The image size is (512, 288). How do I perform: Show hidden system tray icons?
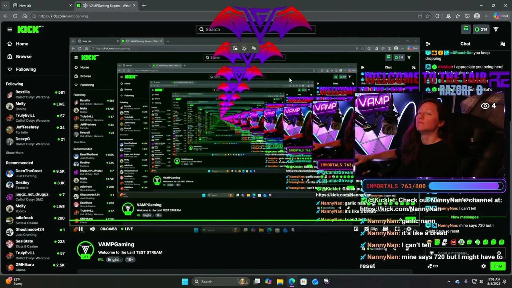[x=448, y=282]
